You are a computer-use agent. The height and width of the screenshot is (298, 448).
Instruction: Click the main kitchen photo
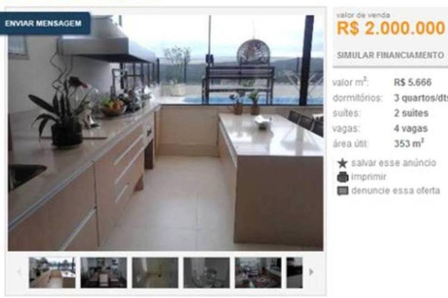point(166,133)
